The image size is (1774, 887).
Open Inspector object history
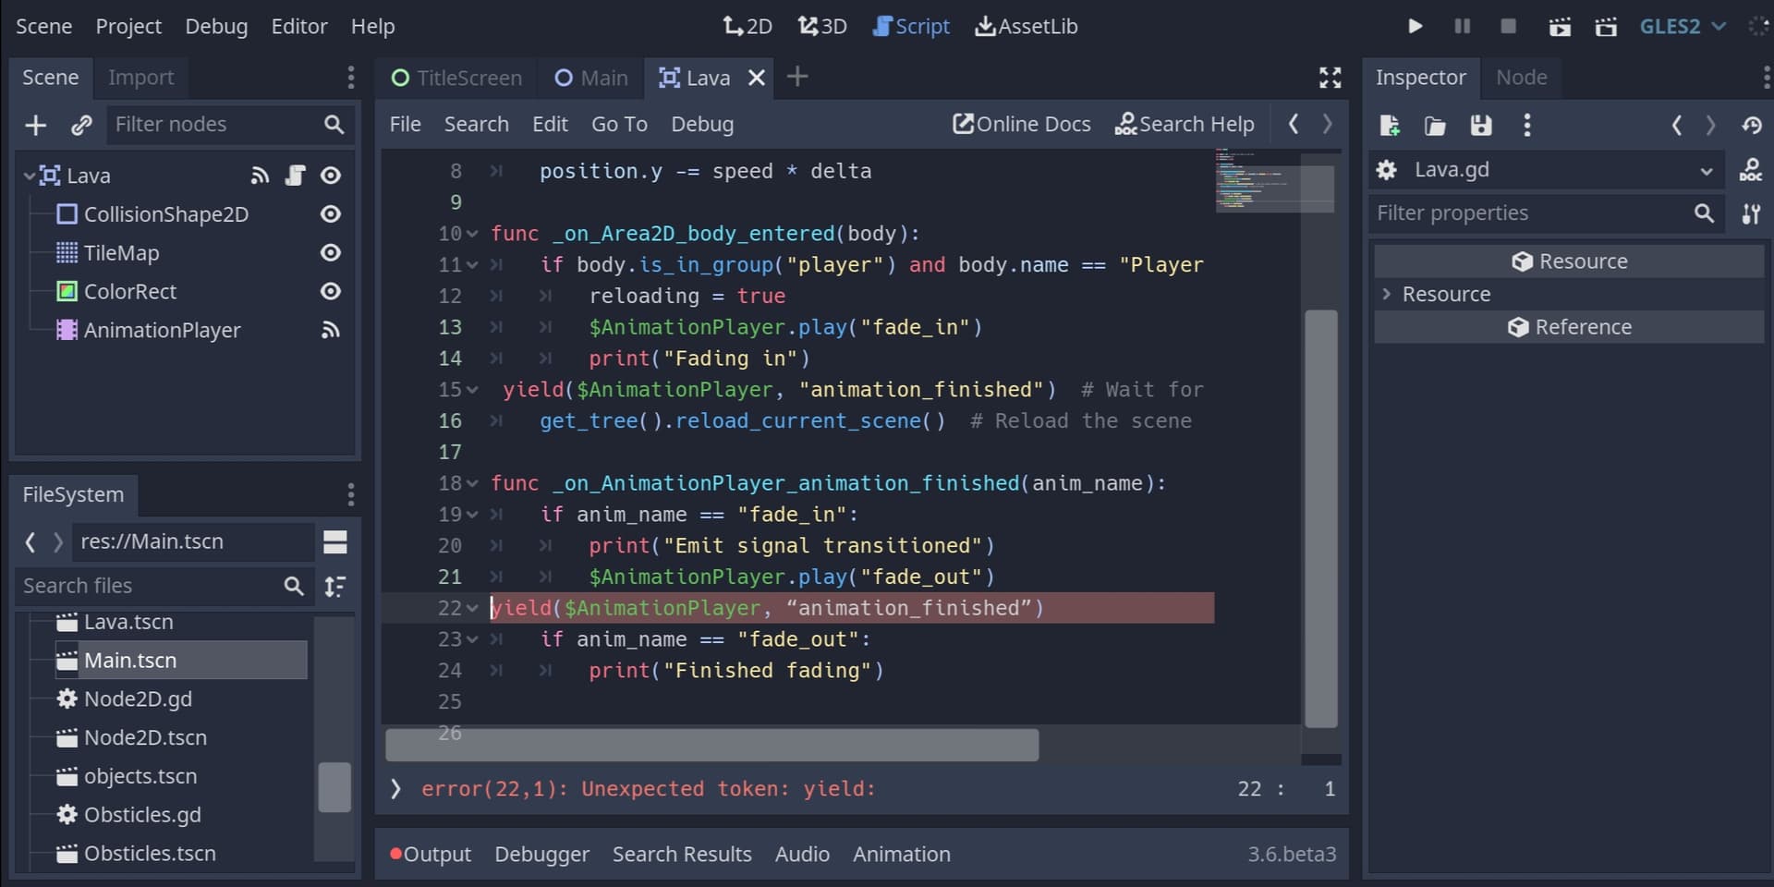click(1752, 125)
